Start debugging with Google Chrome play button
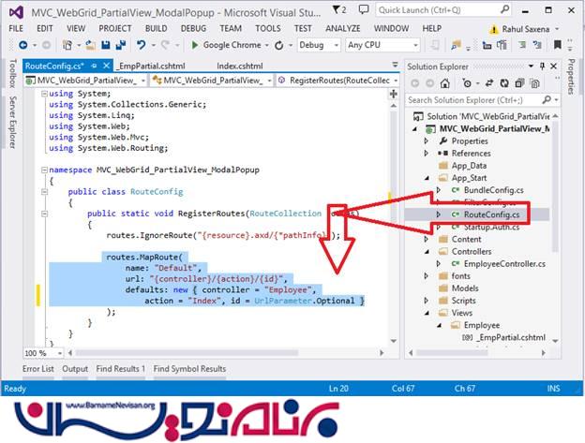This screenshot has height=443, width=585. click(195, 45)
